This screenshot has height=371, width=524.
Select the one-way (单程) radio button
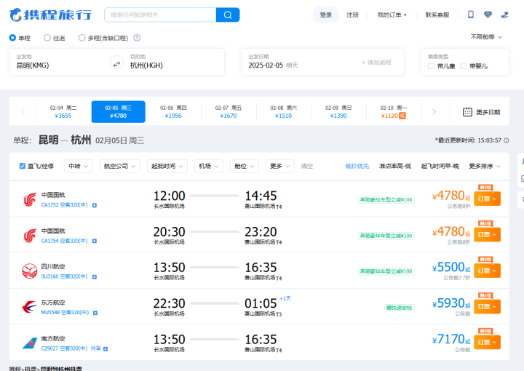pyautogui.click(x=12, y=38)
